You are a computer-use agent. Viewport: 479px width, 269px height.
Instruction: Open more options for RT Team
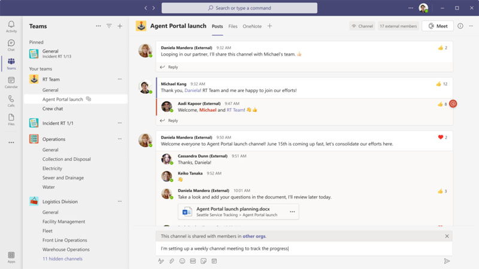tap(120, 80)
